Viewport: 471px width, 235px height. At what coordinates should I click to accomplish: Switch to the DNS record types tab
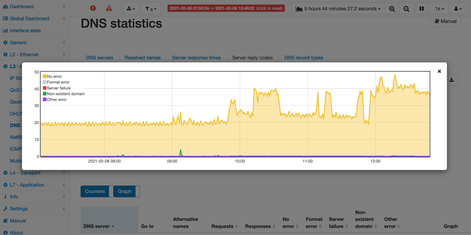(x=304, y=58)
